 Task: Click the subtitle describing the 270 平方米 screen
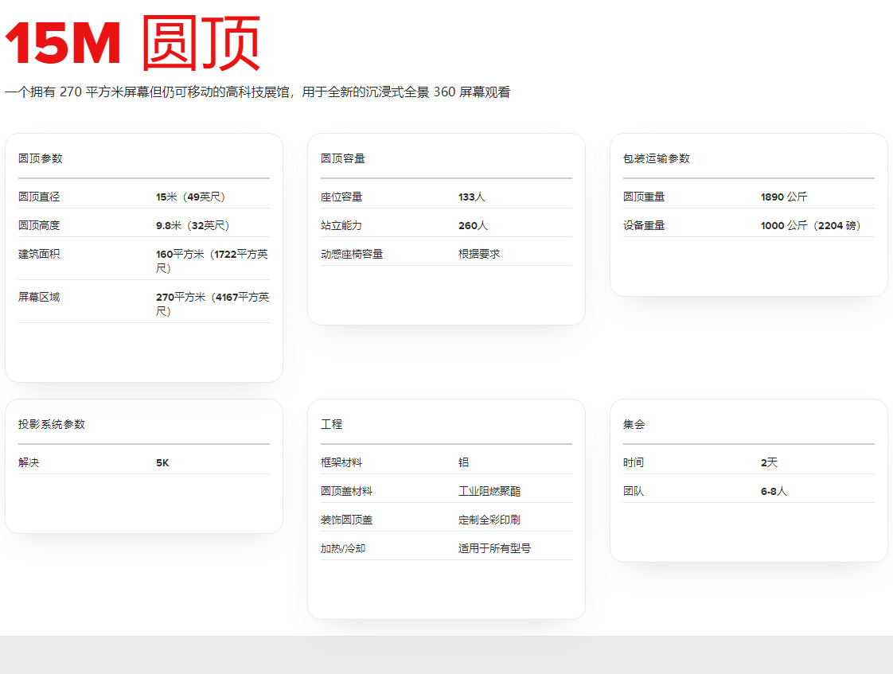coord(257,92)
